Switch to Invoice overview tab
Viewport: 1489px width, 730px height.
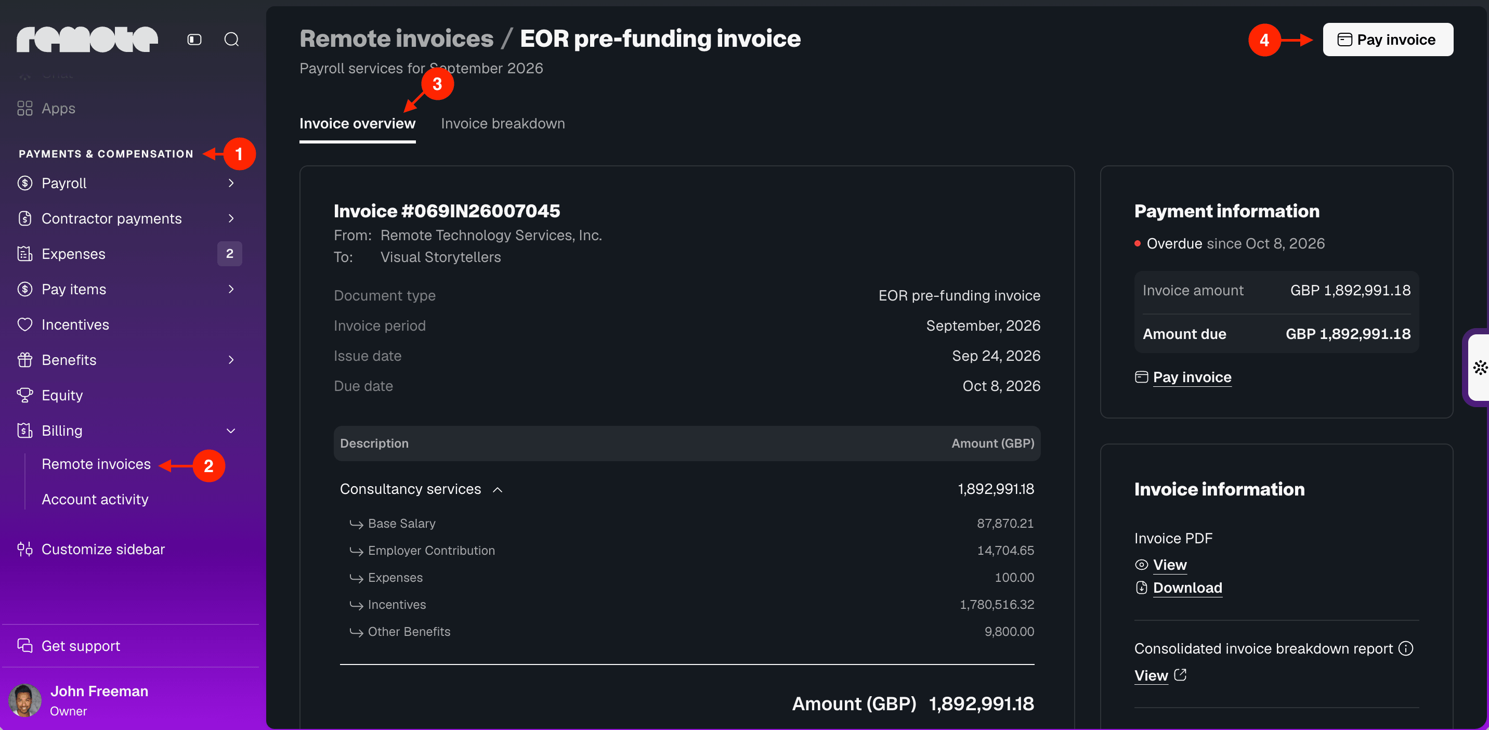pos(357,124)
